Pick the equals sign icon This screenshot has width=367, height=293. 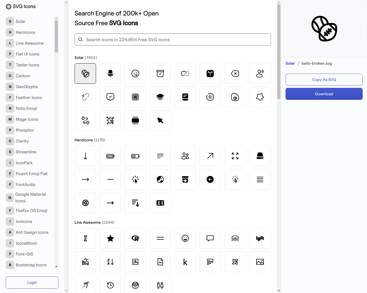pos(160,238)
